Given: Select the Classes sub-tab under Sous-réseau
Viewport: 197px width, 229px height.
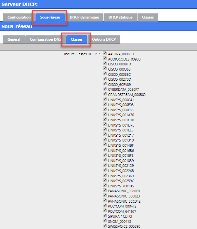Looking at the screenshot, I should [77, 39].
